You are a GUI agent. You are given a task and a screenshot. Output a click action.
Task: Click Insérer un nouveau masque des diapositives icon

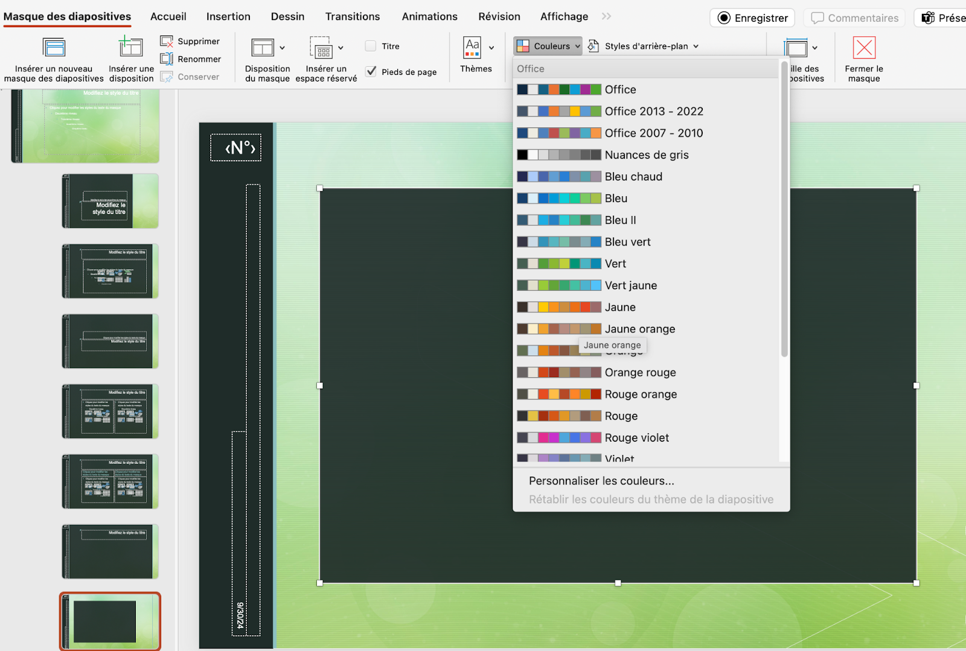pyautogui.click(x=54, y=47)
